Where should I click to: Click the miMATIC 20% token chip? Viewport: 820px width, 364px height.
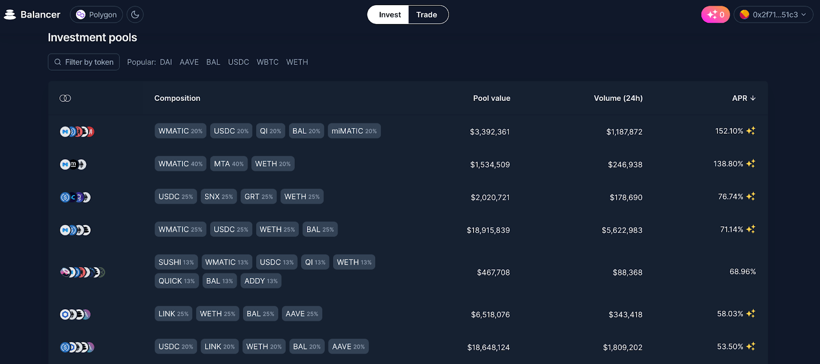click(354, 131)
